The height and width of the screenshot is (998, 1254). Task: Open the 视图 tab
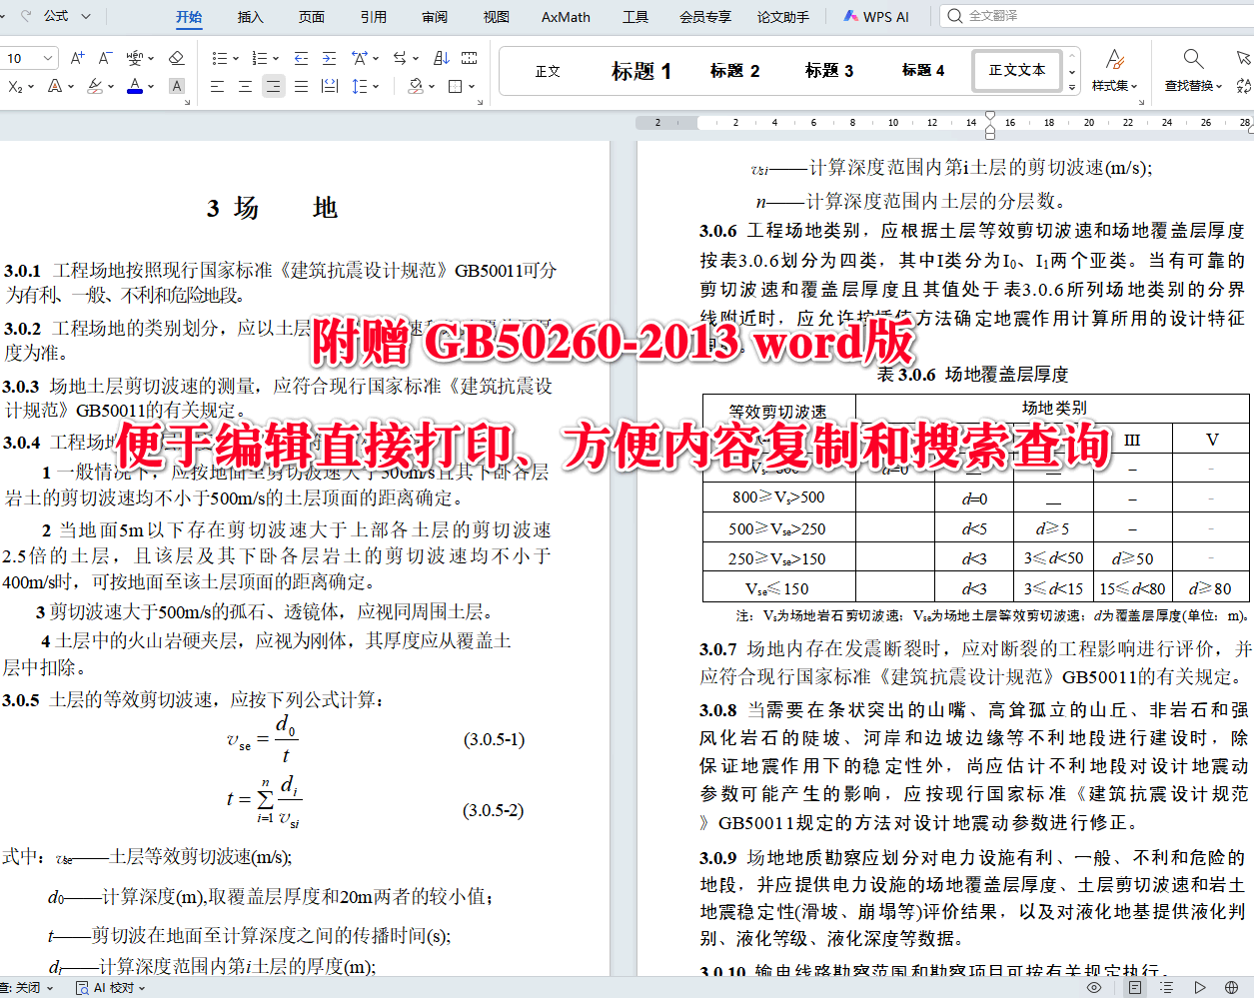pyautogui.click(x=497, y=17)
